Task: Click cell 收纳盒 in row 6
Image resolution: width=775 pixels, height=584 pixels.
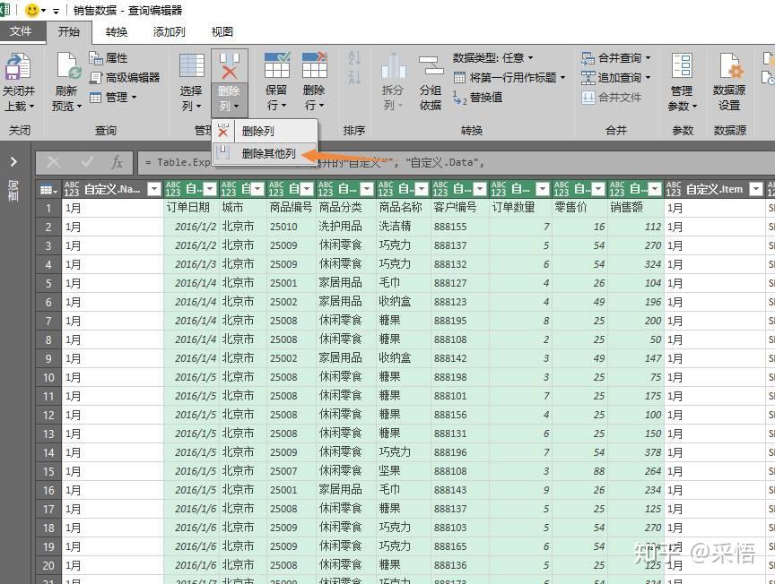Action: pos(403,302)
